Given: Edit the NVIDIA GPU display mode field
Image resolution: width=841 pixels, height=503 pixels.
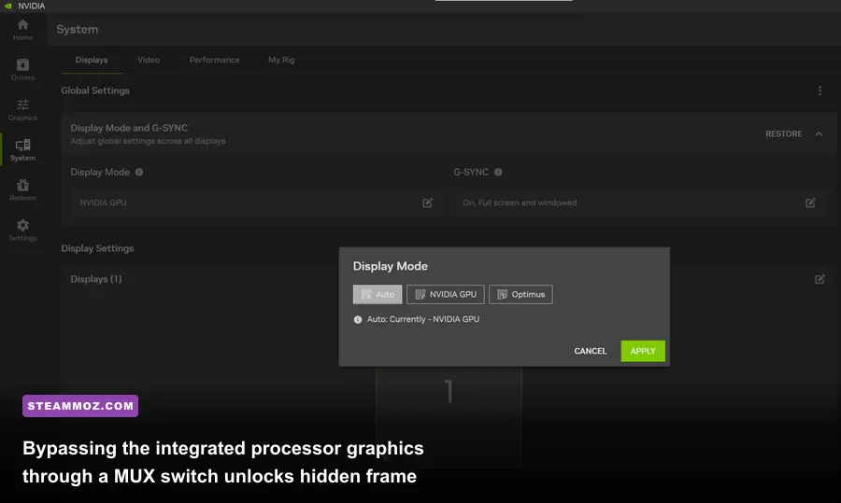Looking at the screenshot, I should point(427,203).
